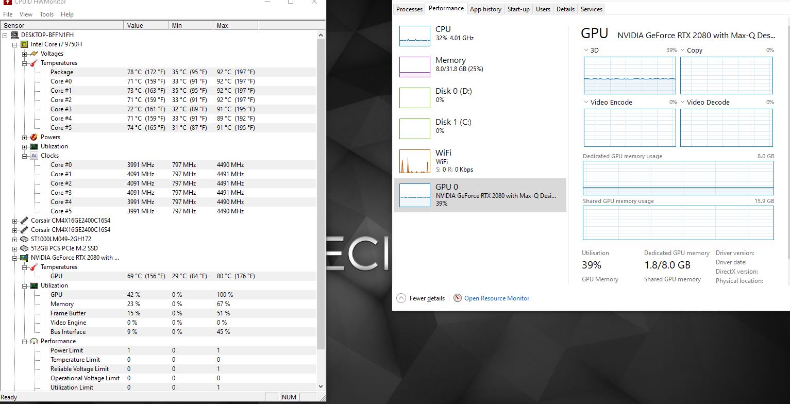
Task: Click the GPU Performance gauge icon
Action: point(34,341)
